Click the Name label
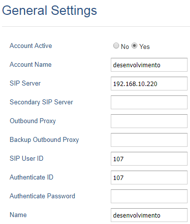Viewport: 190px width, 224px height. [18, 215]
